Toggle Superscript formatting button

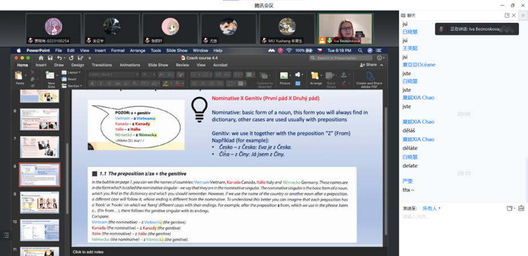(x=126, y=83)
